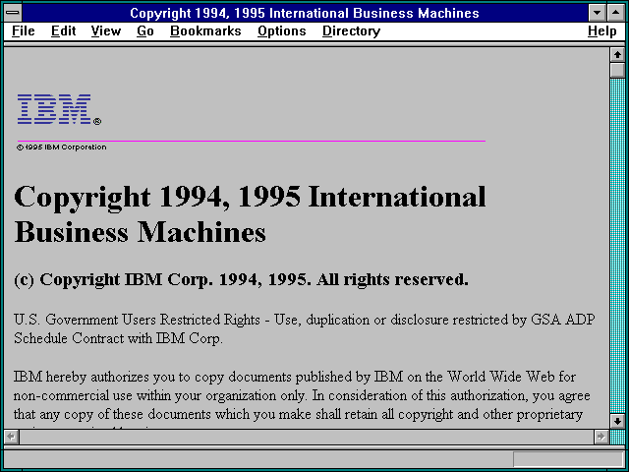Click the minimize arrow in title bar

(x=597, y=13)
